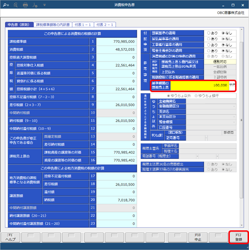Click the F1 ヘルプ button
Viewport: 249px width, 250px height.
click(11, 237)
